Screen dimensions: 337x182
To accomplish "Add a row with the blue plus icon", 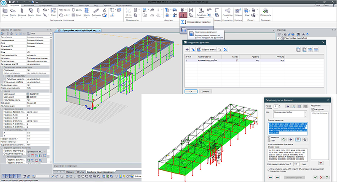I will click(187, 49).
